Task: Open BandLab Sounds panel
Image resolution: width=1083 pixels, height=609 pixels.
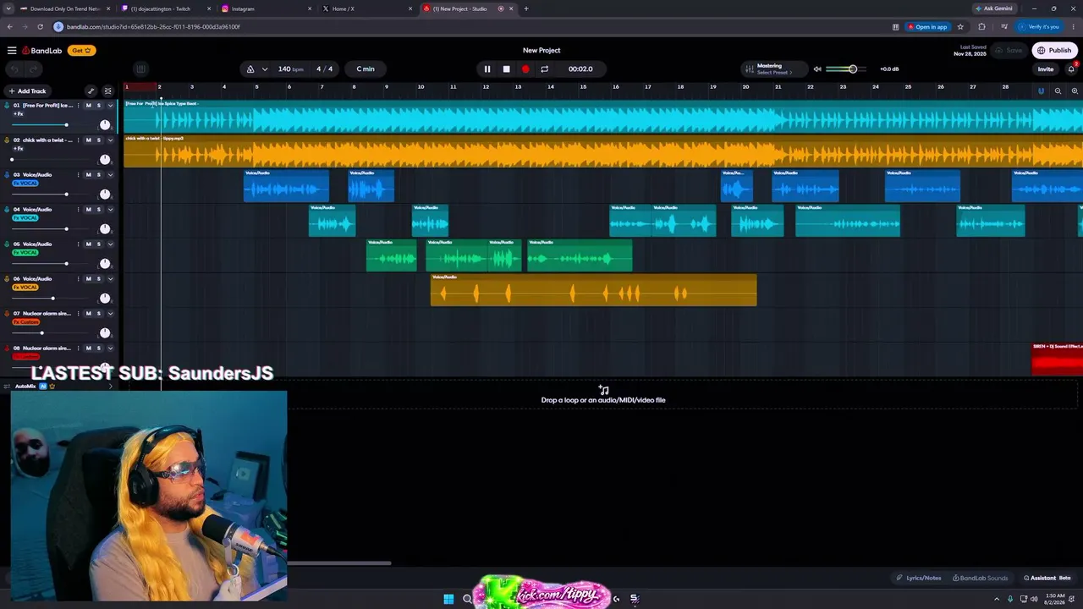Action: coord(981,579)
